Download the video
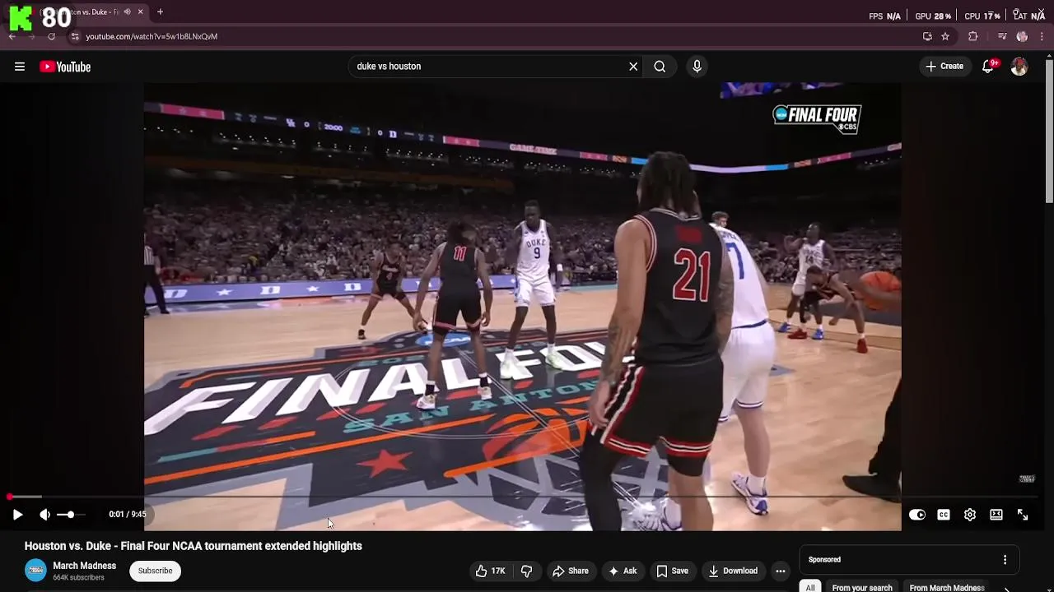The width and height of the screenshot is (1054, 592). coord(733,571)
